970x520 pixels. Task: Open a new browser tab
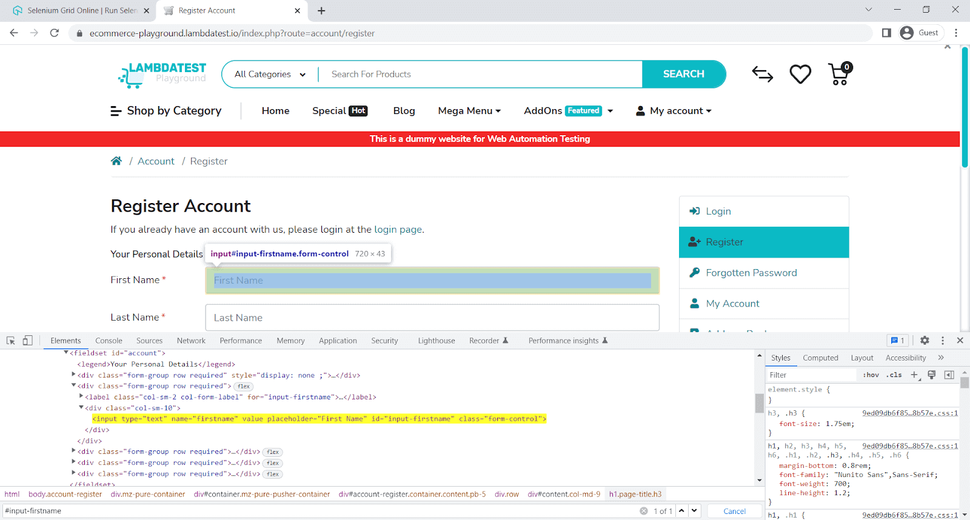tap(321, 10)
